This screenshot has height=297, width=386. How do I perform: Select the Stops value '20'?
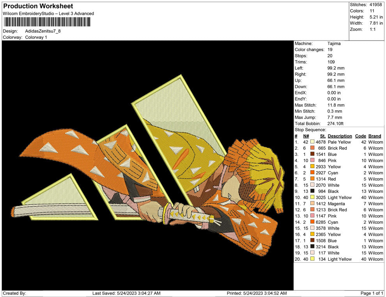[330, 56]
